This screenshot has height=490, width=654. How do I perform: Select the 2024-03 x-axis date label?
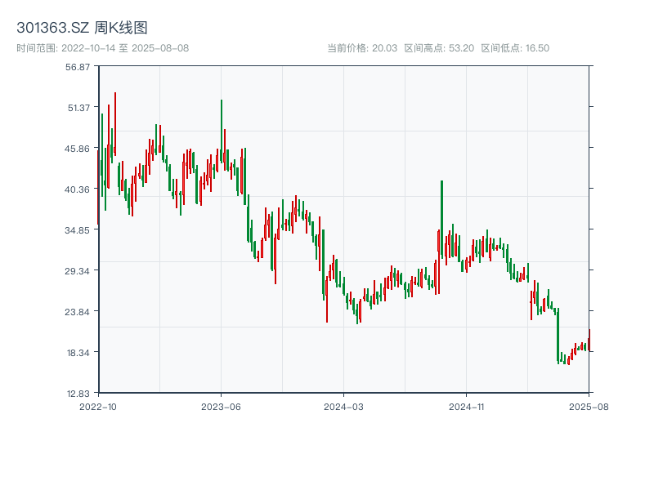point(343,405)
